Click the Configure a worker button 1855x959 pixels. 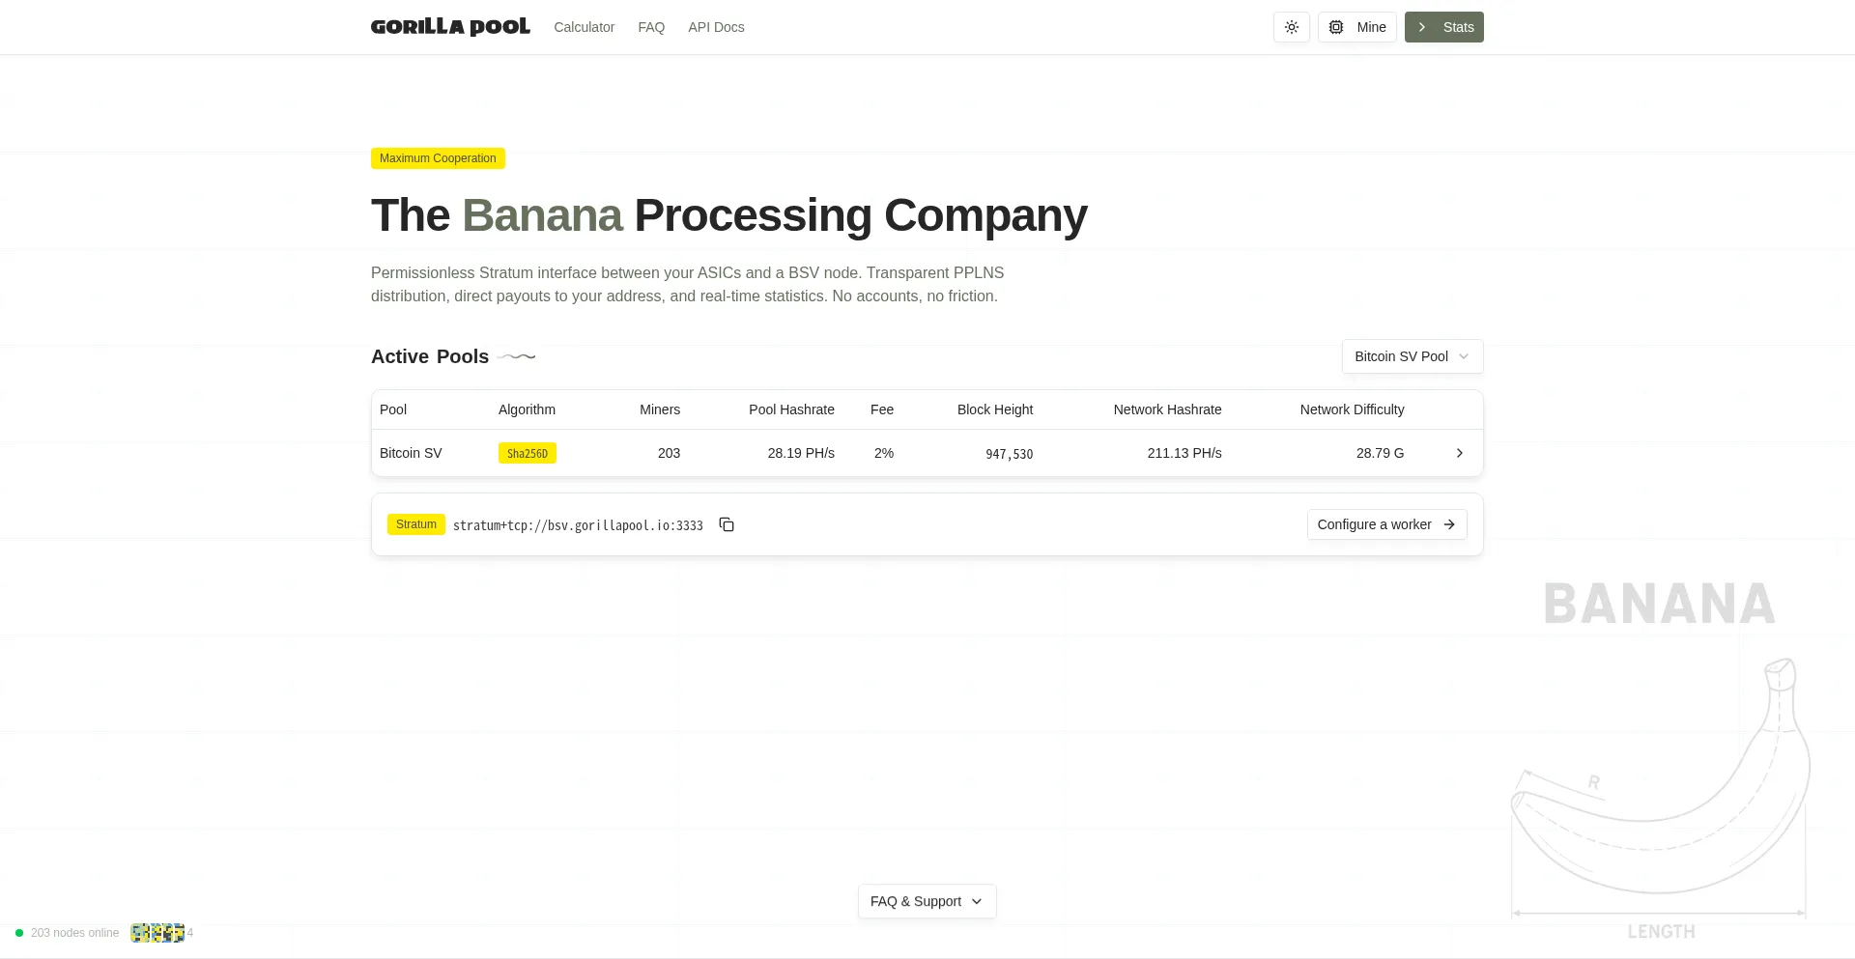click(x=1386, y=524)
